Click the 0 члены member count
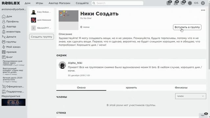Screen dimensions: 210x118 point(85,27)
